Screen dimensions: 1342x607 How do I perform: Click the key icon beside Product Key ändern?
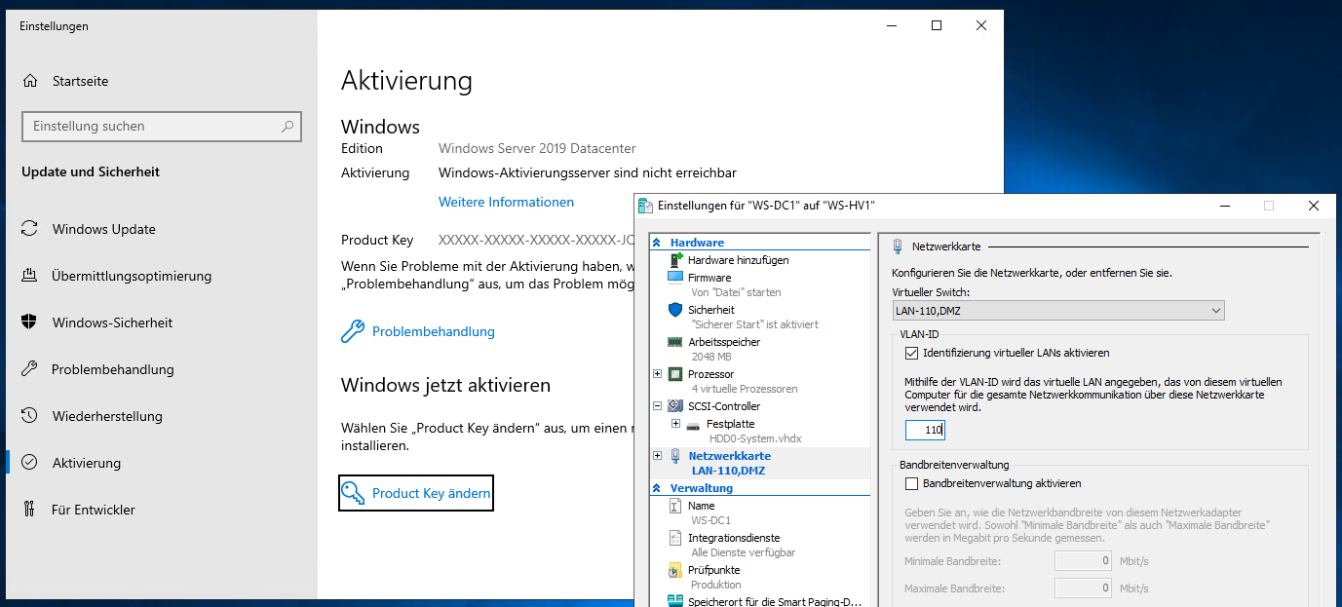[355, 493]
